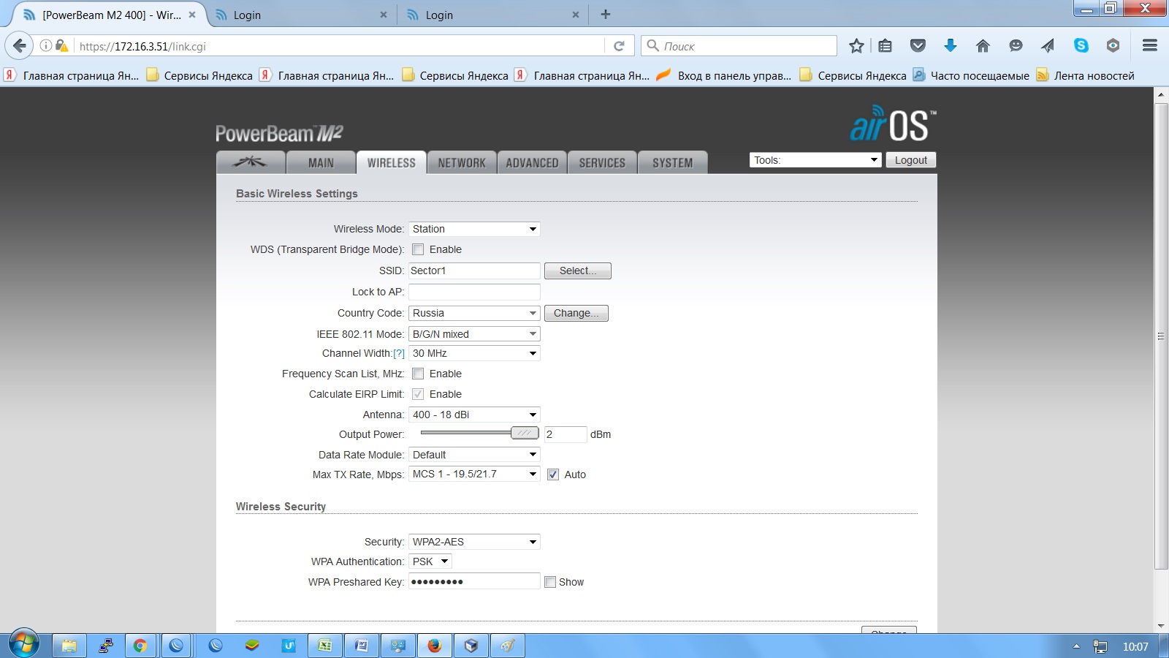Open the Security dropdown showing WPA2-AES
The height and width of the screenshot is (658, 1169).
point(474,542)
